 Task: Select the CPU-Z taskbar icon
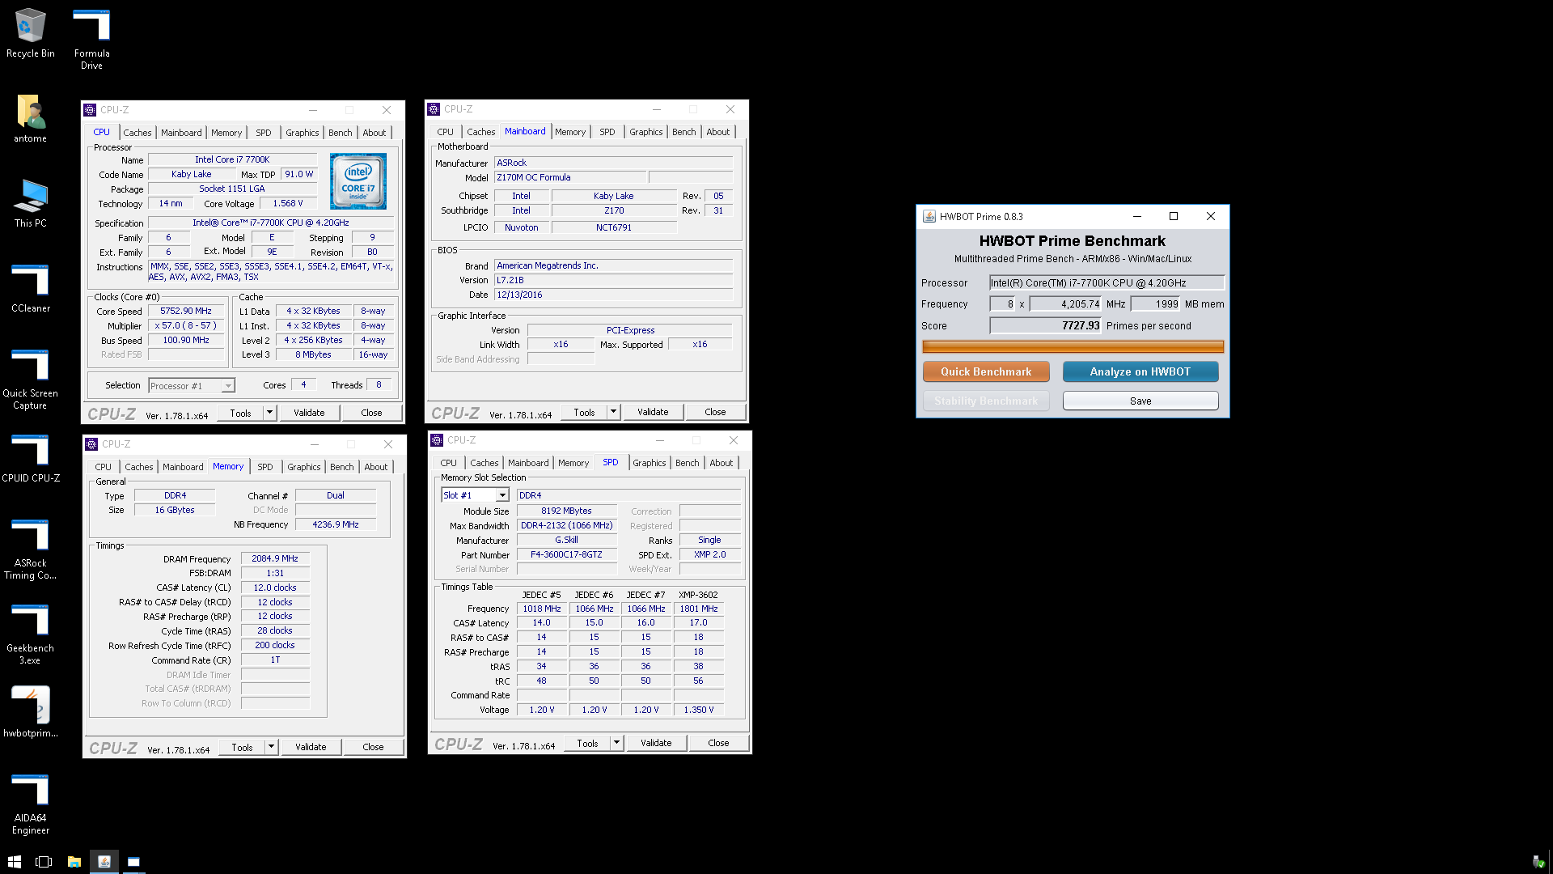[x=133, y=862]
